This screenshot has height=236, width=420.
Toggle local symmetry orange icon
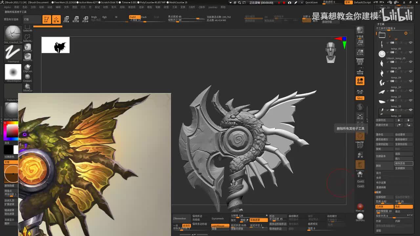[360, 81]
